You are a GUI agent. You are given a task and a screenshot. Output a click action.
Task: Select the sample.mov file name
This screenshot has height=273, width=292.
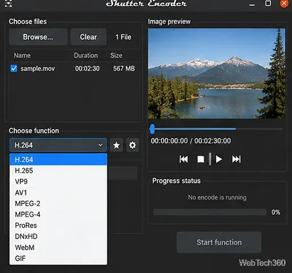(38, 68)
